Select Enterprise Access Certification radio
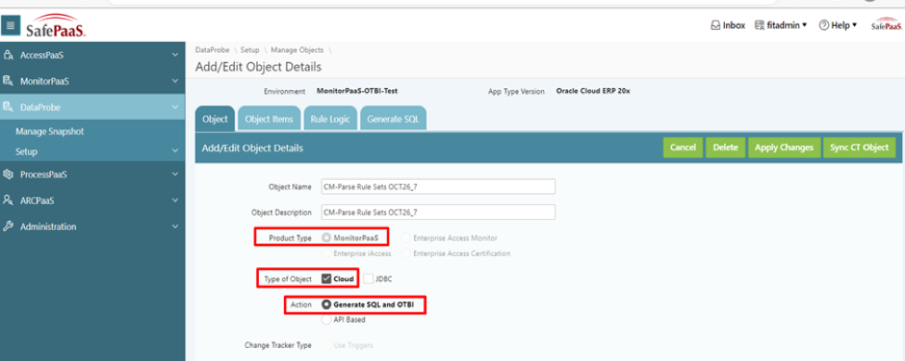The width and height of the screenshot is (905, 361). [407, 253]
